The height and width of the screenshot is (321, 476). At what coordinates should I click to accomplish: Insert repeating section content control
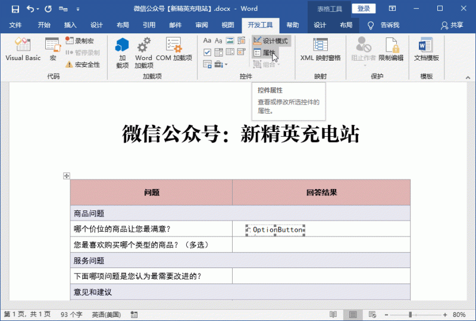point(207,64)
